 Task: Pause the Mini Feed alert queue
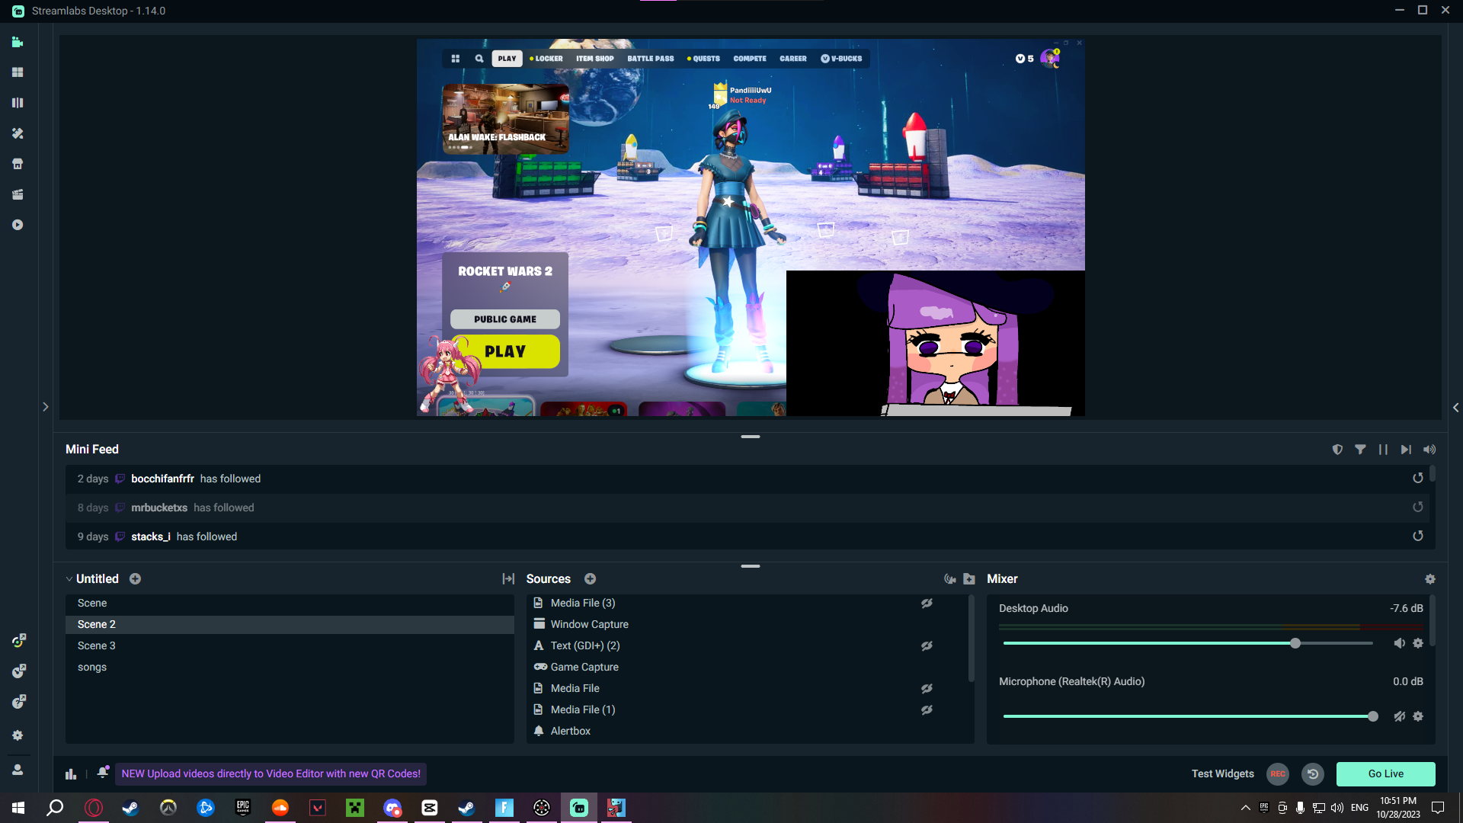1383,450
